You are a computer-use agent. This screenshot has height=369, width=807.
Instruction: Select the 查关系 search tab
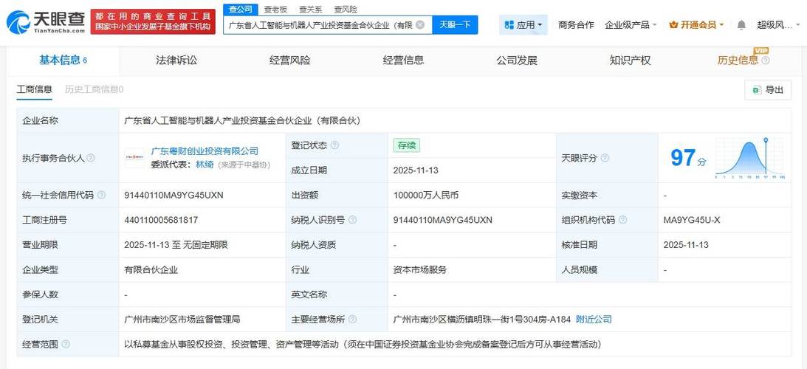point(310,10)
